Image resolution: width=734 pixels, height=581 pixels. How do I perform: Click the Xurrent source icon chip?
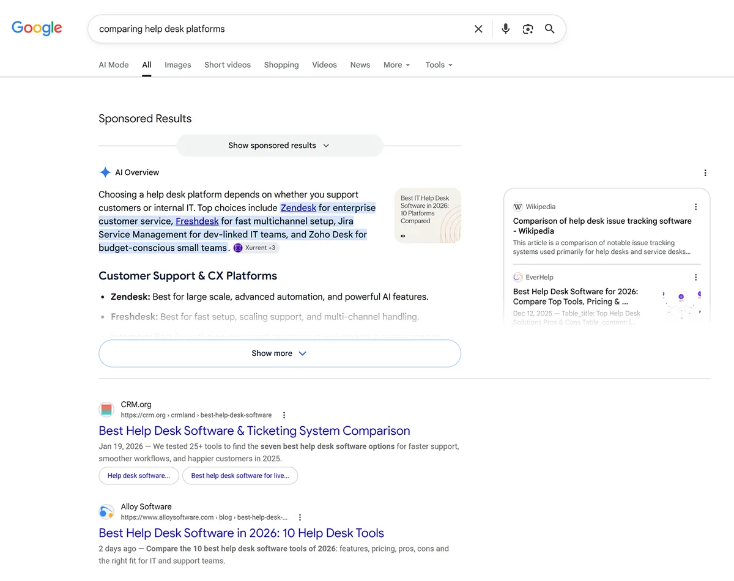pyautogui.click(x=256, y=248)
